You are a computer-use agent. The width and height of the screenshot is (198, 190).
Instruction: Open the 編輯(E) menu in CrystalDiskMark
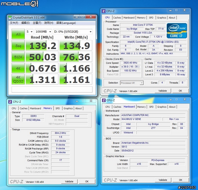pyautogui.click(x=25, y=23)
